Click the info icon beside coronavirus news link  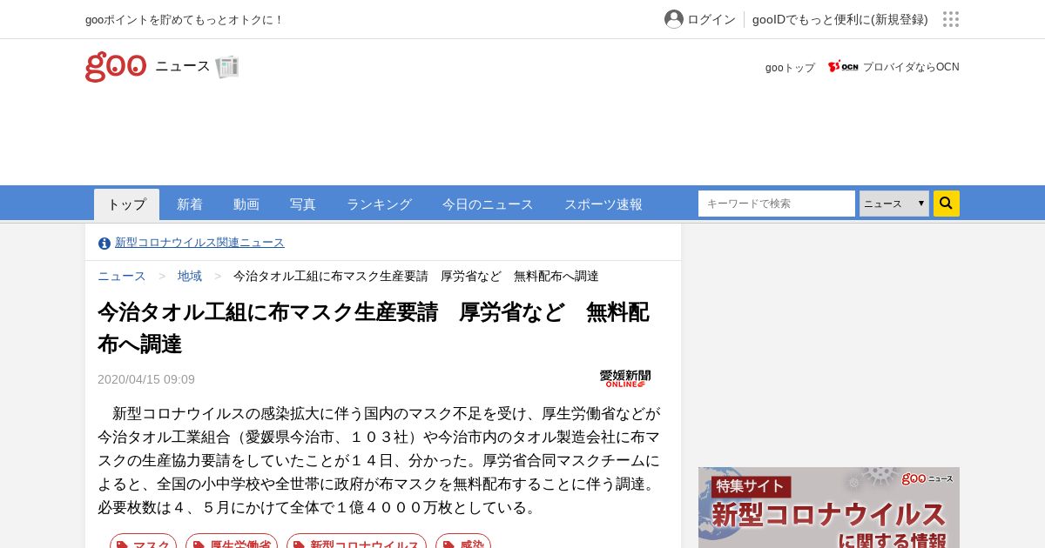[104, 244]
